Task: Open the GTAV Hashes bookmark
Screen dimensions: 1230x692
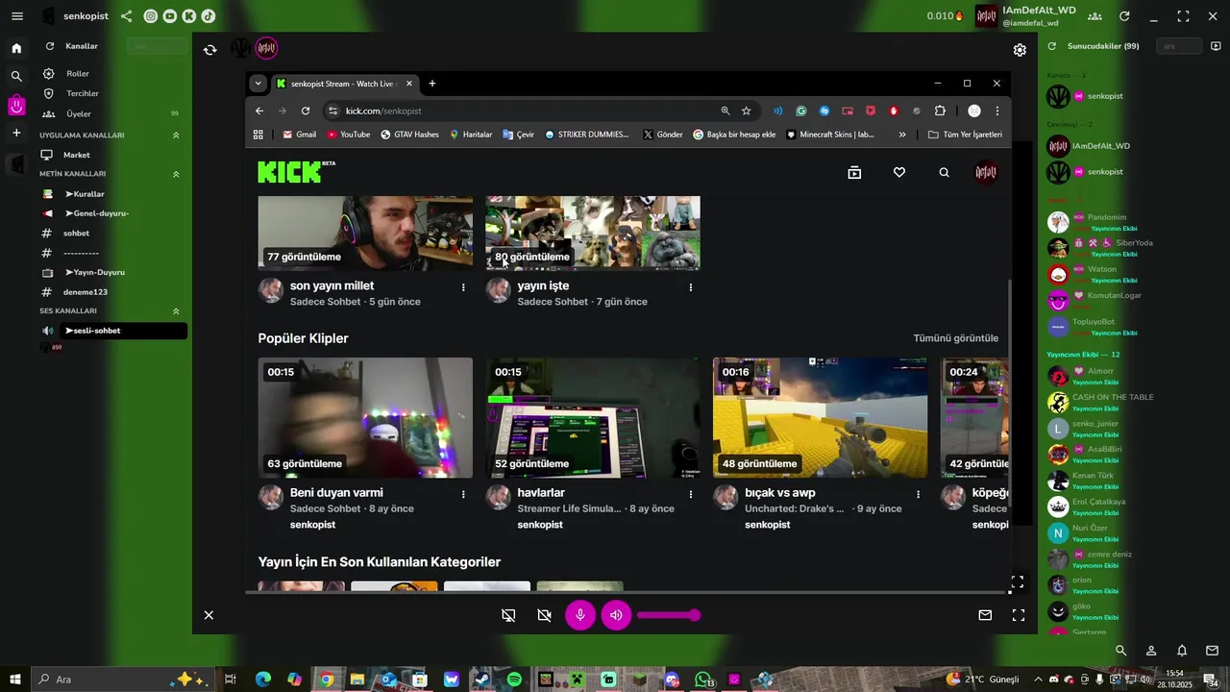Action: click(x=409, y=135)
